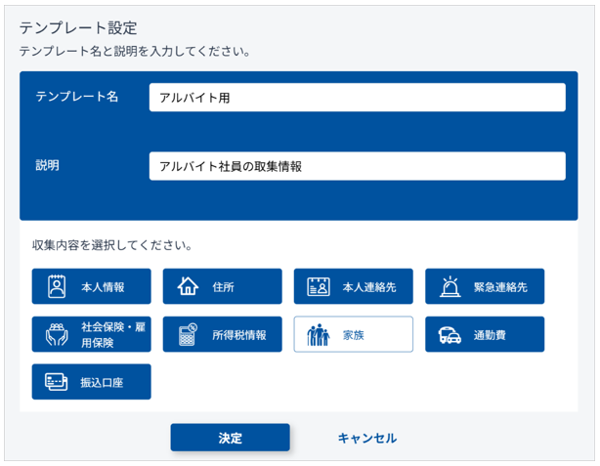Click the ID card icon for 本人連絡先
Image resolution: width=600 pixels, height=466 pixels.
click(319, 287)
